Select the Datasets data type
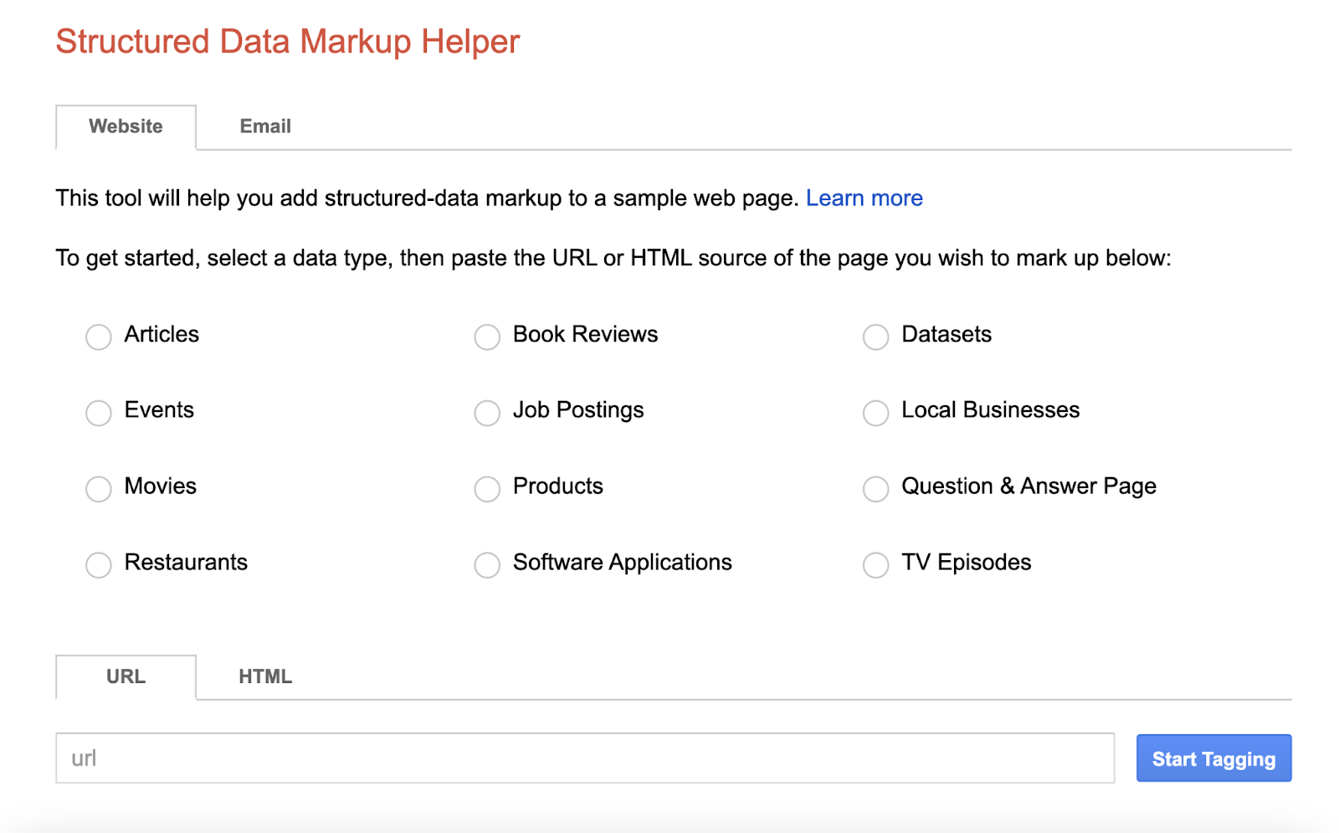The width and height of the screenshot is (1339, 833). pyautogui.click(x=875, y=337)
